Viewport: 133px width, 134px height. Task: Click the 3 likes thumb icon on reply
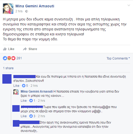(x=31, y=116)
